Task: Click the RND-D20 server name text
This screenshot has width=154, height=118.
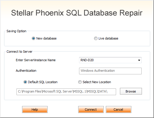Action: coord(87,60)
